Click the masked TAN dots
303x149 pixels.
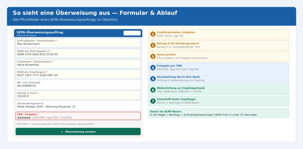point(24,118)
